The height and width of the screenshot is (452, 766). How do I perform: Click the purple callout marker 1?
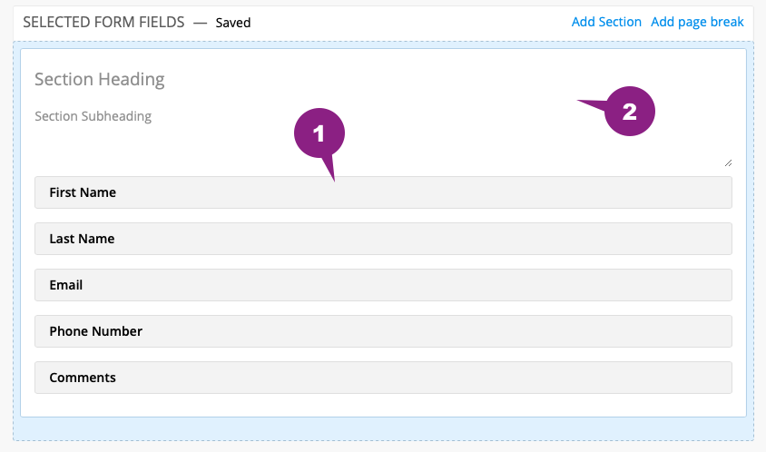[319, 133]
